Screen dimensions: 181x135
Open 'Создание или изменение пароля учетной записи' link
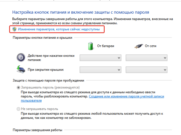pyautogui.click(x=126, y=96)
